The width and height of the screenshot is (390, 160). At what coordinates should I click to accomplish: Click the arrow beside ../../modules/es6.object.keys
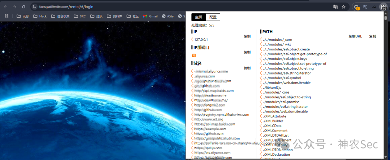pos(261,59)
